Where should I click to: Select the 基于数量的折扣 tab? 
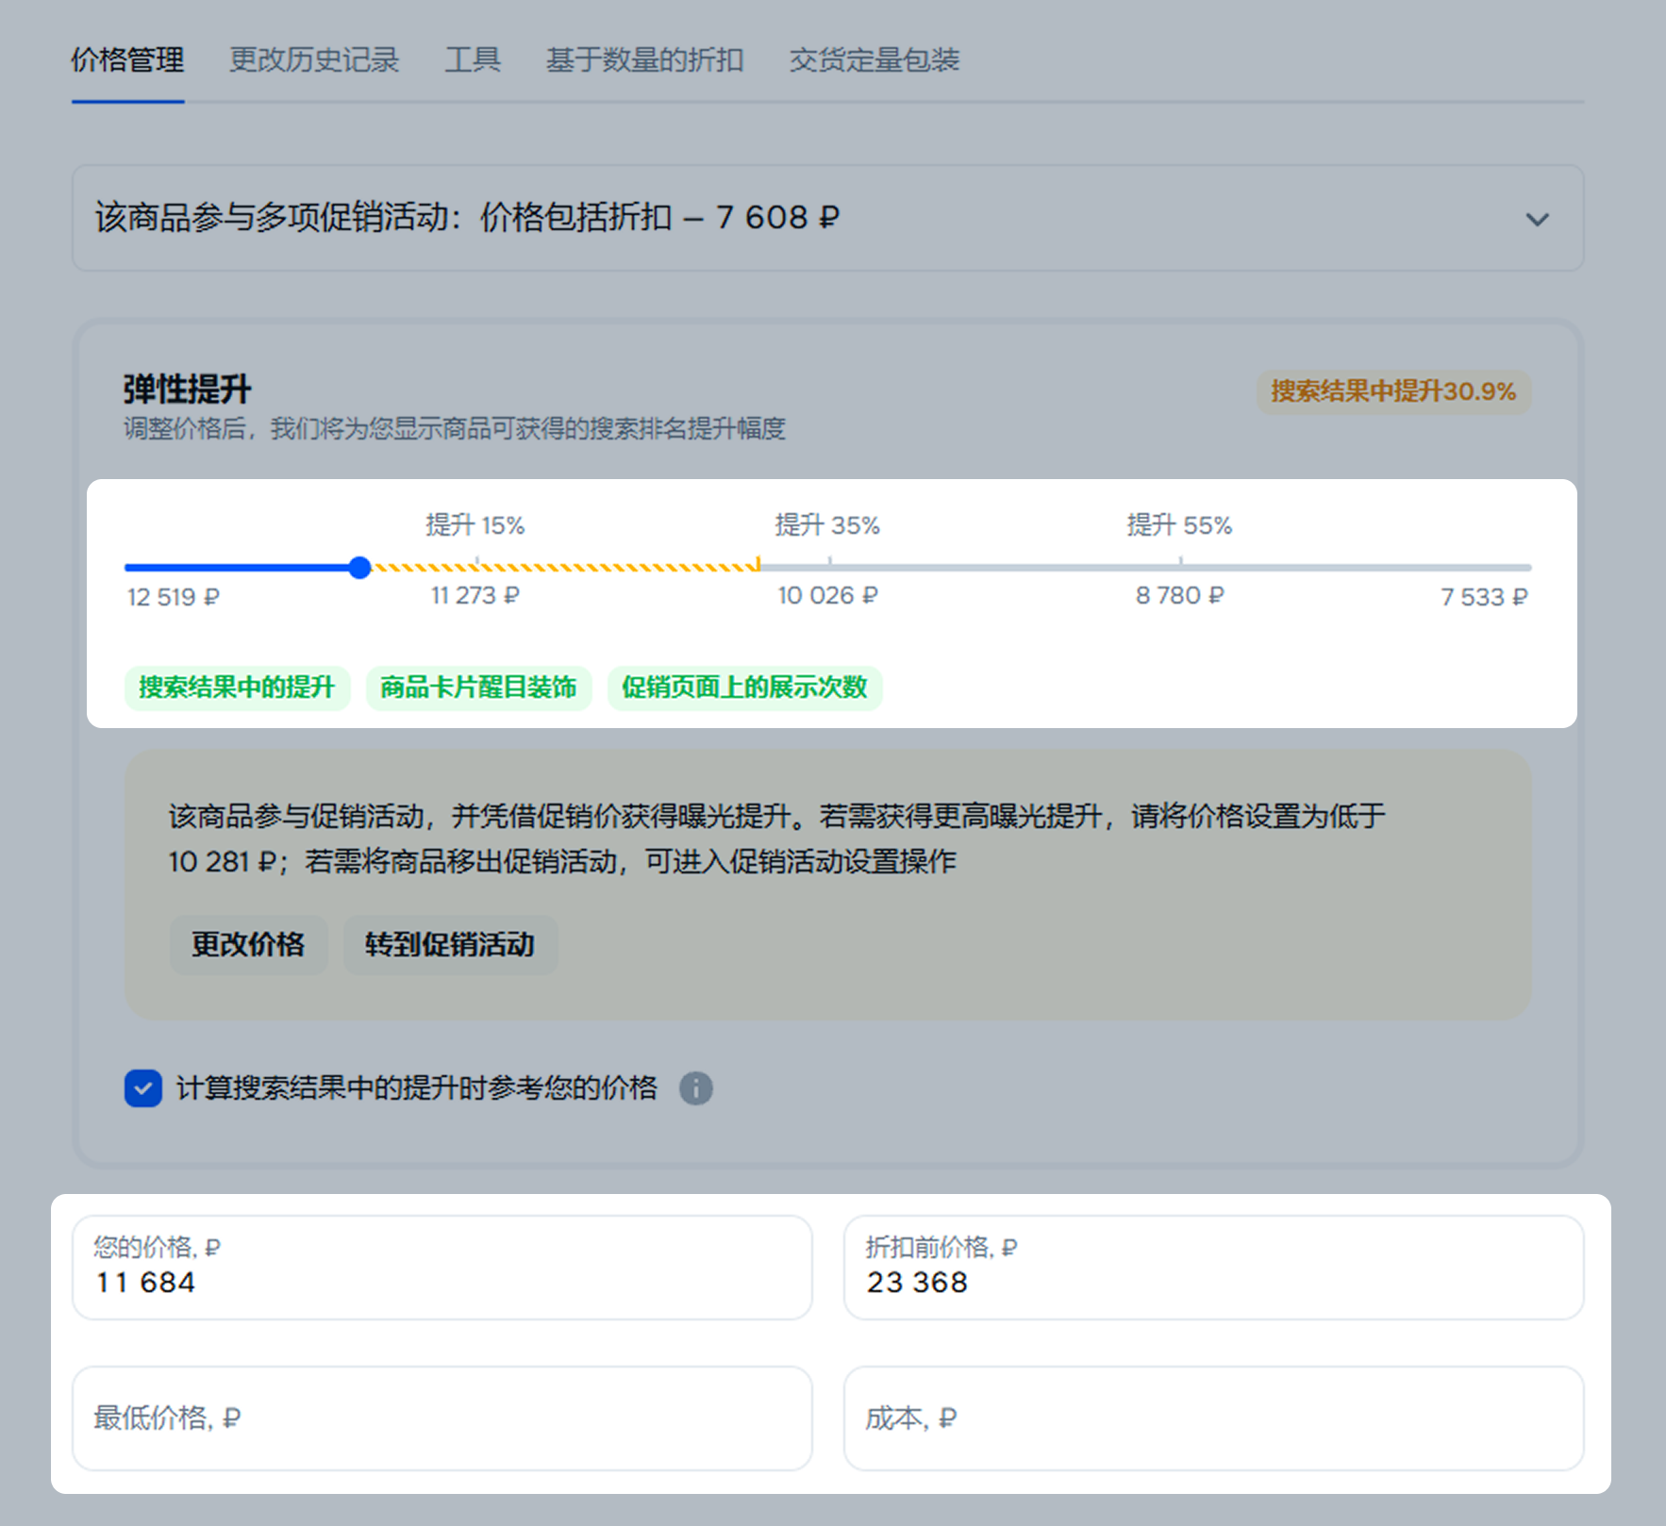pos(644,60)
